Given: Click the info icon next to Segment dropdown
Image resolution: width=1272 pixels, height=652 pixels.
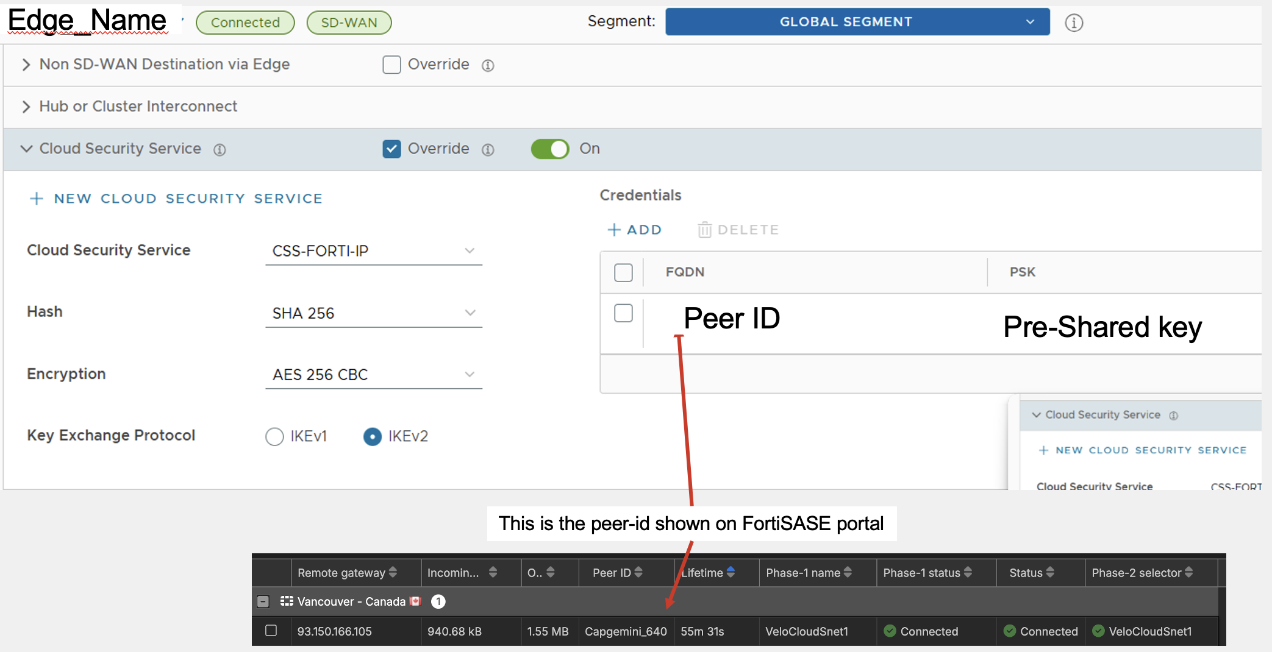Looking at the screenshot, I should coord(1074,23).
